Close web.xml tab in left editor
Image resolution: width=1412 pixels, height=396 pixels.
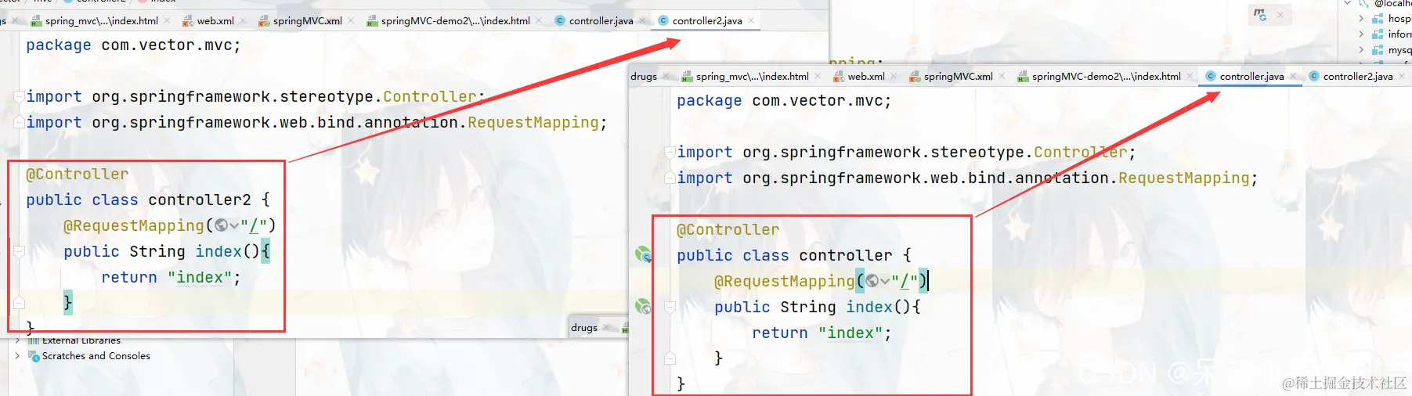pos(243,20)
